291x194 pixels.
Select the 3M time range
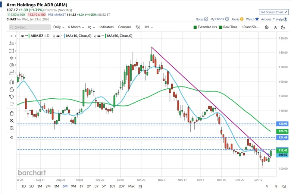point(56,186)
